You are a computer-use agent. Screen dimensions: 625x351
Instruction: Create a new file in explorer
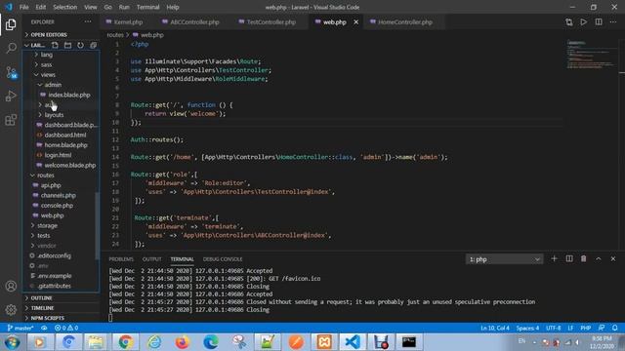point(55,46)
